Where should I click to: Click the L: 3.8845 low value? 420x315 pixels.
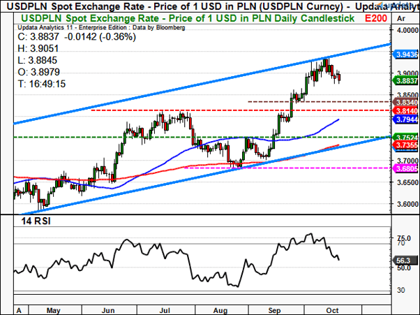(37, 60)
